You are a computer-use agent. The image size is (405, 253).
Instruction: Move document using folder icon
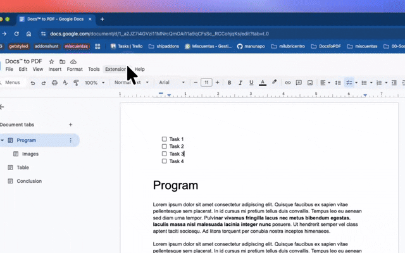pyautogui.click(x=62, y=61)
